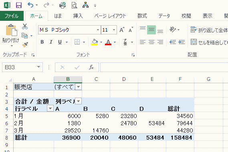Screen dimensions: 228x152
Task: Click the insert function fx button
Action: (91, 67)
